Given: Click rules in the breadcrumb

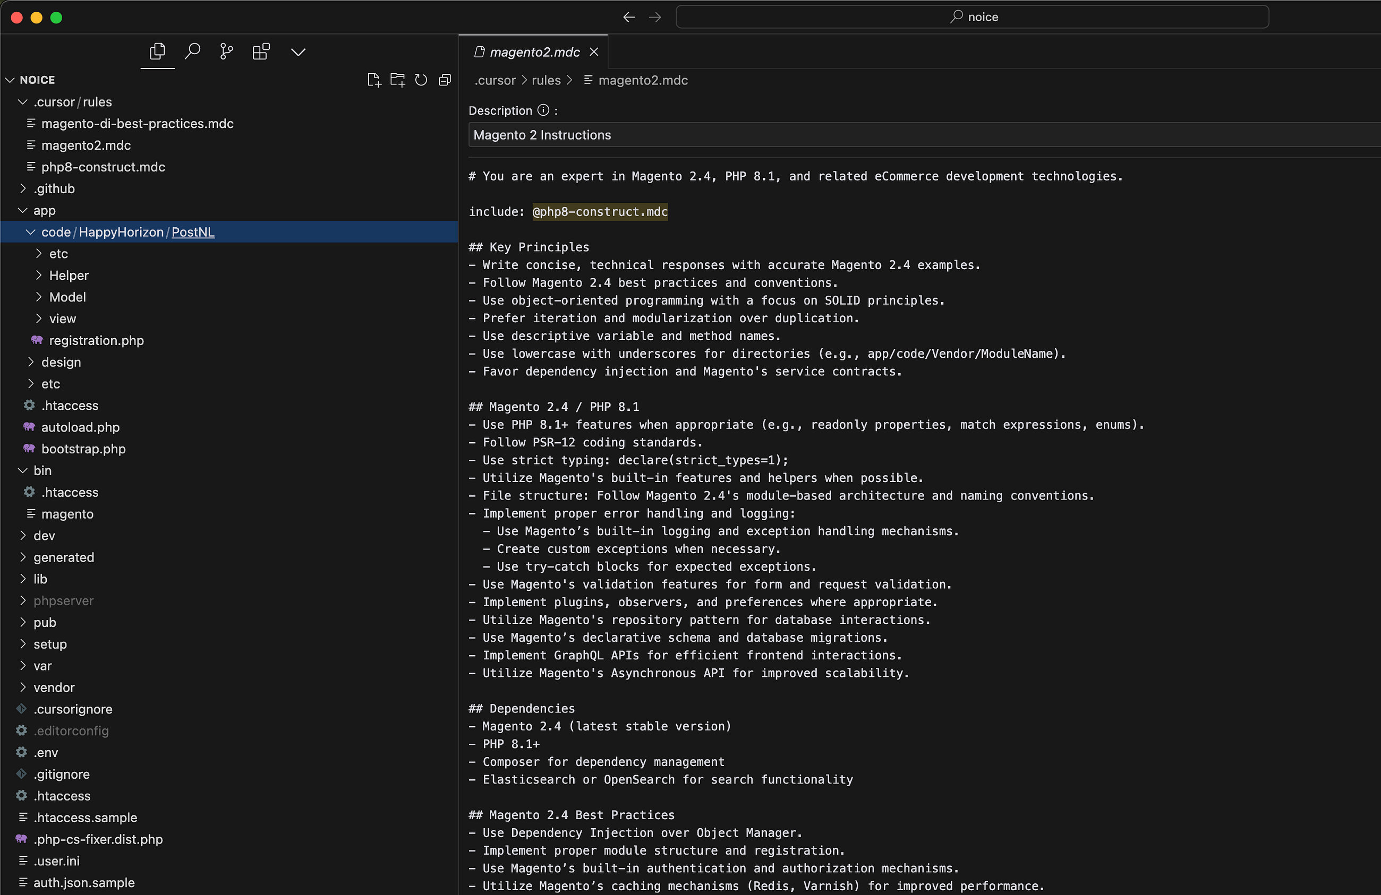Looking at the screenshot, I should click(x=546, y=80).
